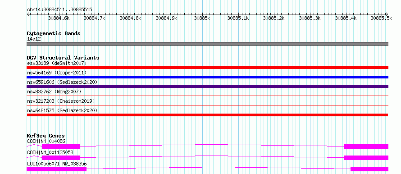This screenshot has height=174, width=401.
Task: Click the Cytogenetic Bands track title
Action: [x=54, y=33]
